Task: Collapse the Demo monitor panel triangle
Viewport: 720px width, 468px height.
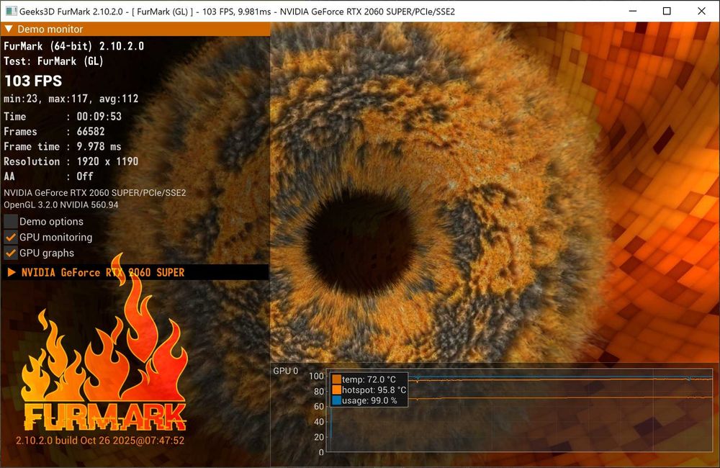Action: pyautogui.click(x=8, y=29)
